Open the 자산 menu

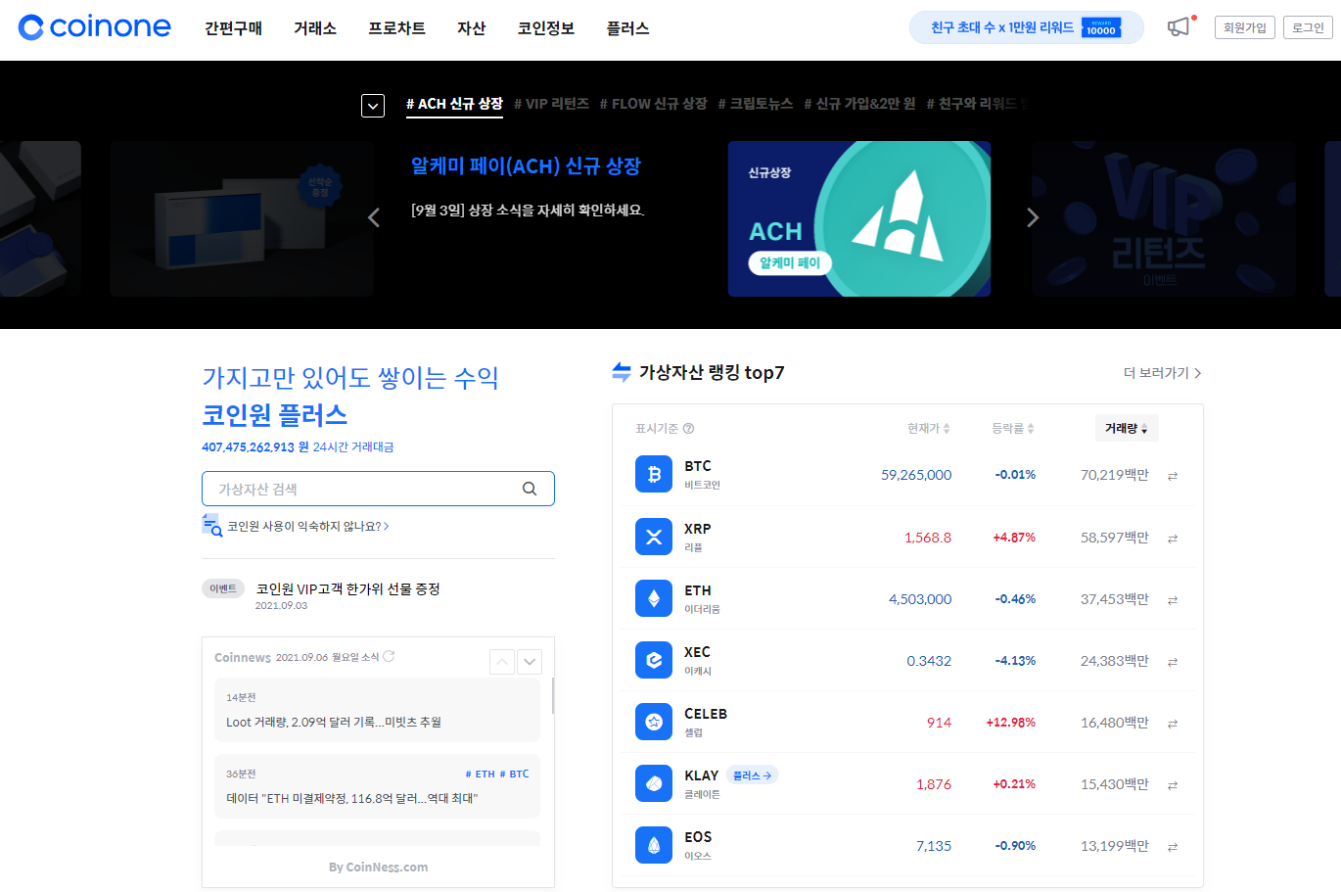(472, 28)
